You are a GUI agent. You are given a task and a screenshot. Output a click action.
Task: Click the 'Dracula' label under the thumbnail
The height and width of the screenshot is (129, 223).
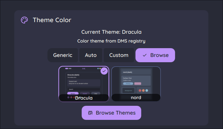[84, 98]
